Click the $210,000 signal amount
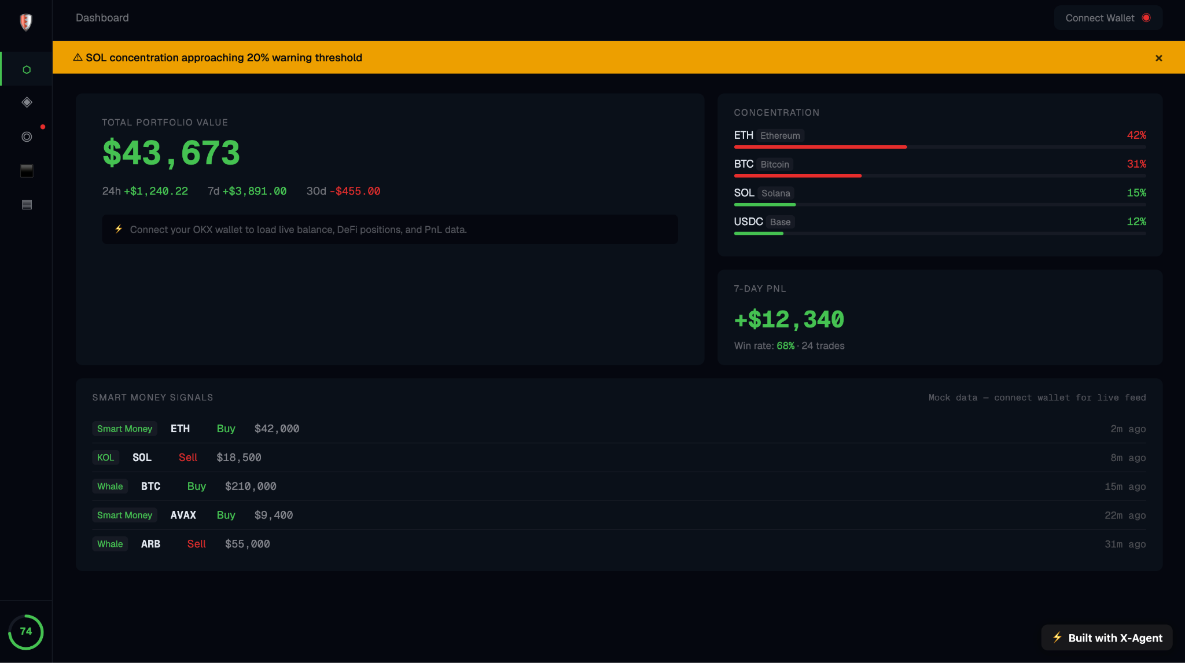 pos(251,487)
